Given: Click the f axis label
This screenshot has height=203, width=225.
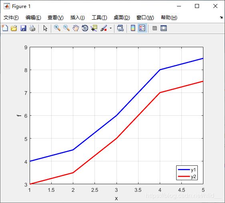Looking at the screenshot, I should coord(19,115).
